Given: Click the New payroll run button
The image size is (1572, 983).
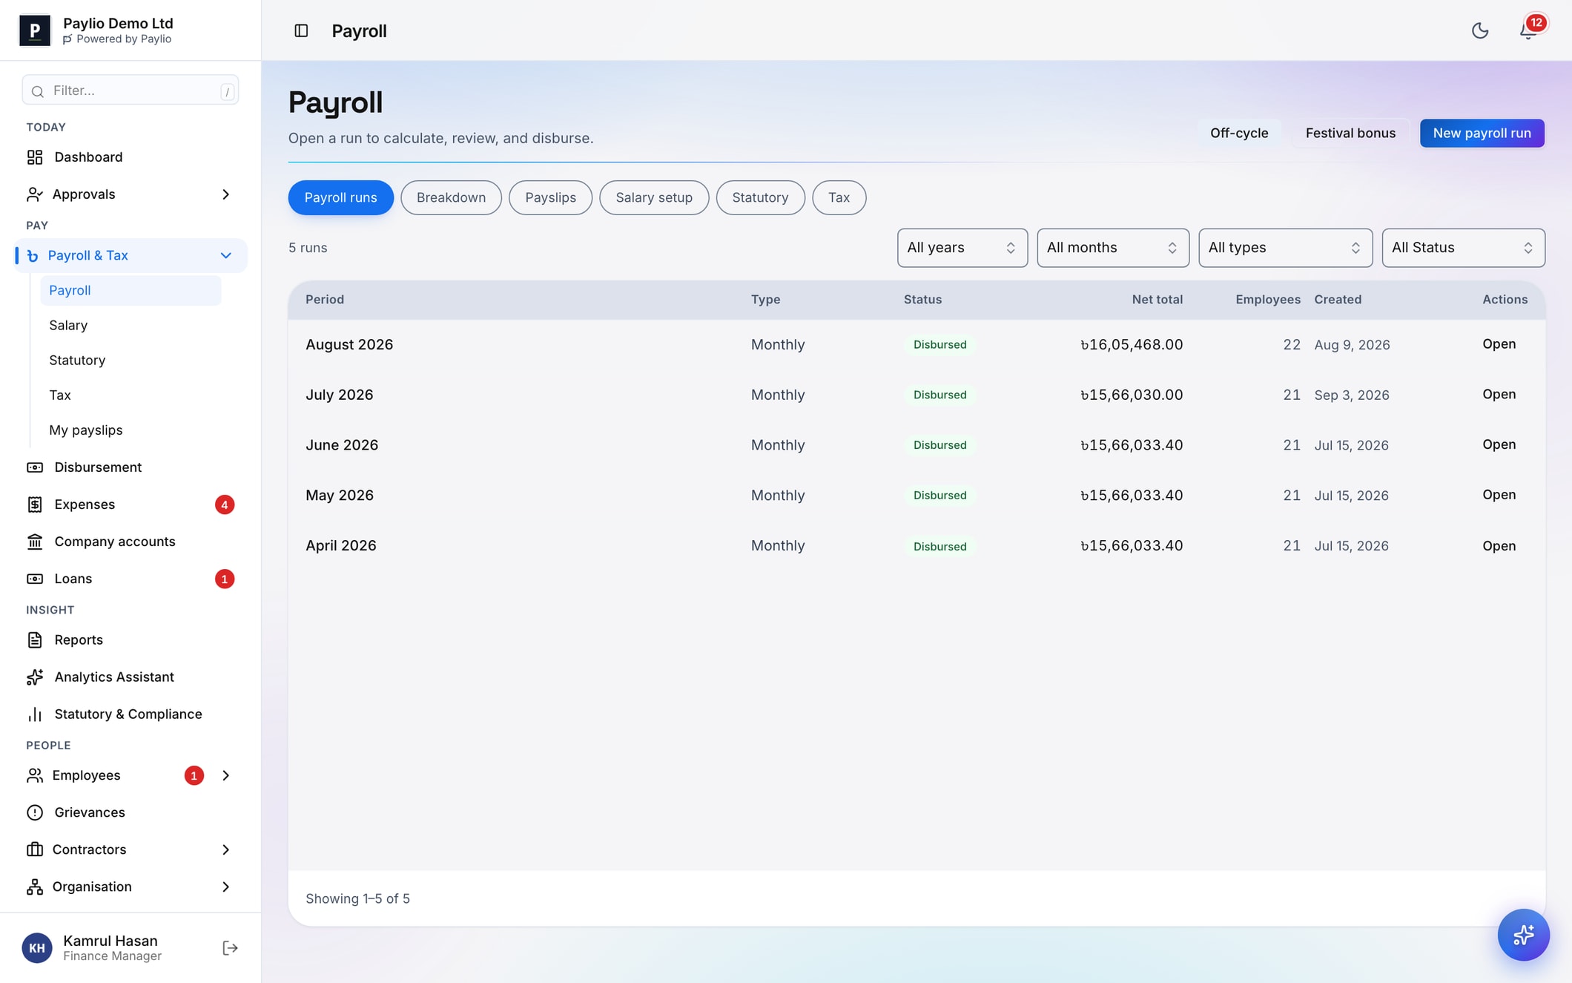Looking at the screenshot, I should 1482,133.
